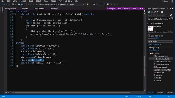Click the search magnifier in Team Explorer
This screenshot has width=175, height=98.
pyautogui.click(x=171, y=15)
